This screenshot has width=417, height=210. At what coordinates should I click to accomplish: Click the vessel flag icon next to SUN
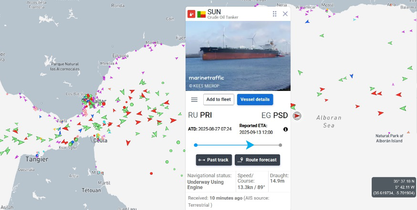201,14
